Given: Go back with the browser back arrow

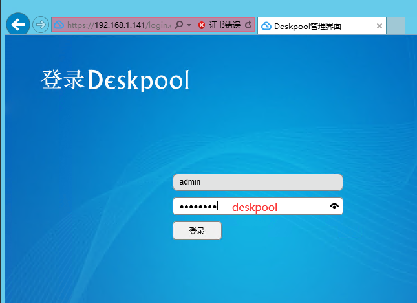Looking at the screenshot, I should [x=18, y=25].
